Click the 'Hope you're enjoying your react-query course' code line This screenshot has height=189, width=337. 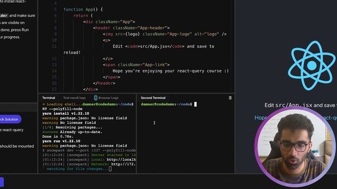171,71
